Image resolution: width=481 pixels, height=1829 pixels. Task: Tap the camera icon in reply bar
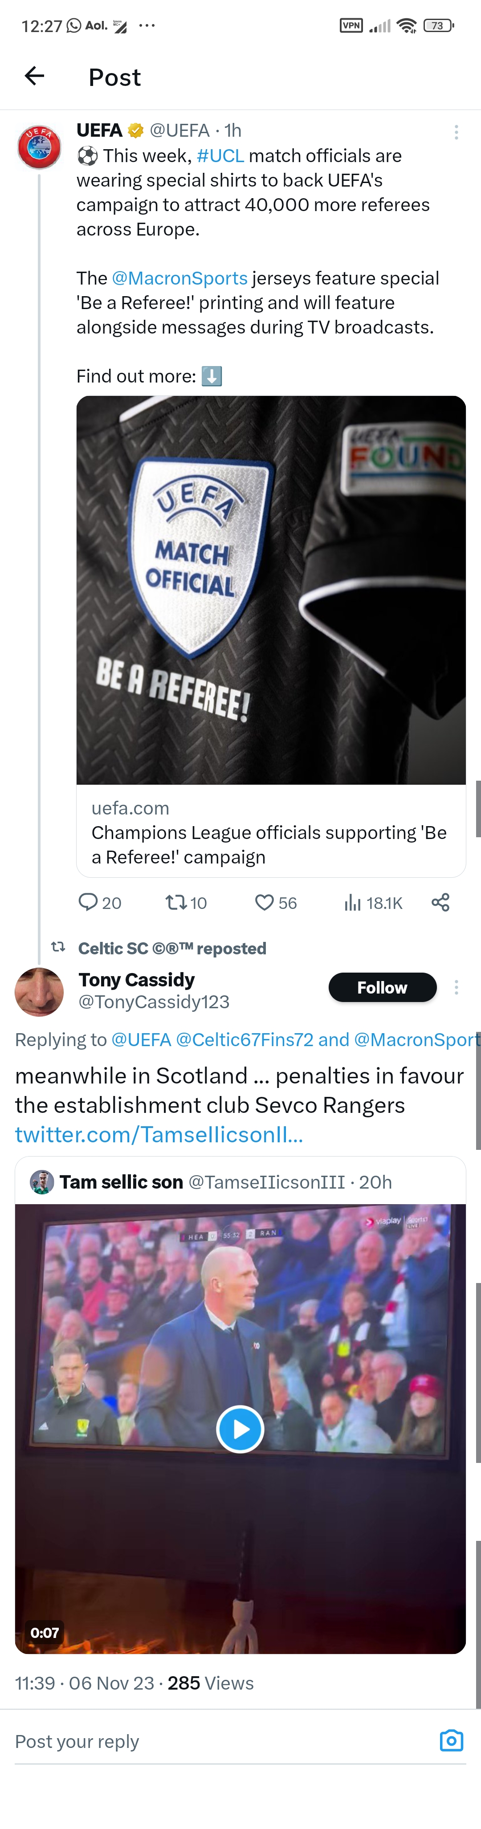pyautogui.click(x=451, y=1740)
